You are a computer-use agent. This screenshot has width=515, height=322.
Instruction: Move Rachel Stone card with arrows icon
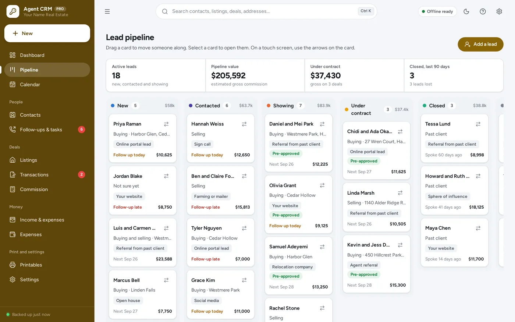(x=322, y=308)
